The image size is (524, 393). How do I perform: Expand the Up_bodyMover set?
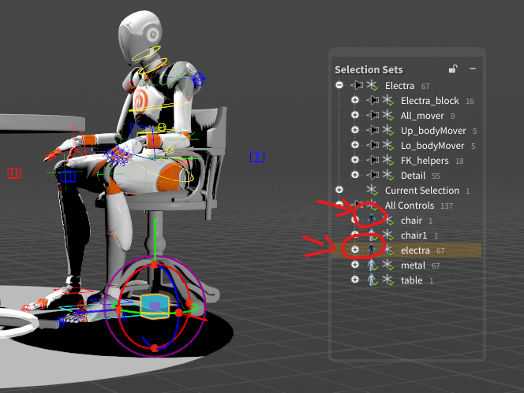coord(355,130)
